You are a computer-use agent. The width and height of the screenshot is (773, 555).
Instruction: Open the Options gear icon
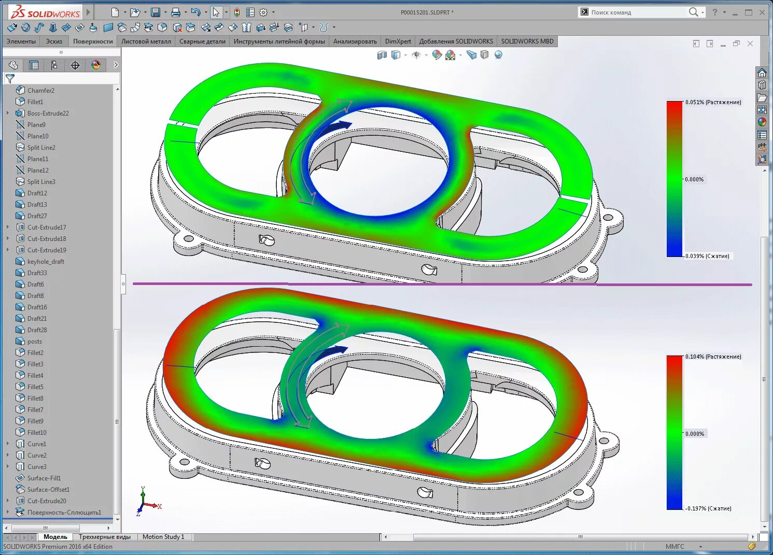pyautogui.click(x=263, y=12)
